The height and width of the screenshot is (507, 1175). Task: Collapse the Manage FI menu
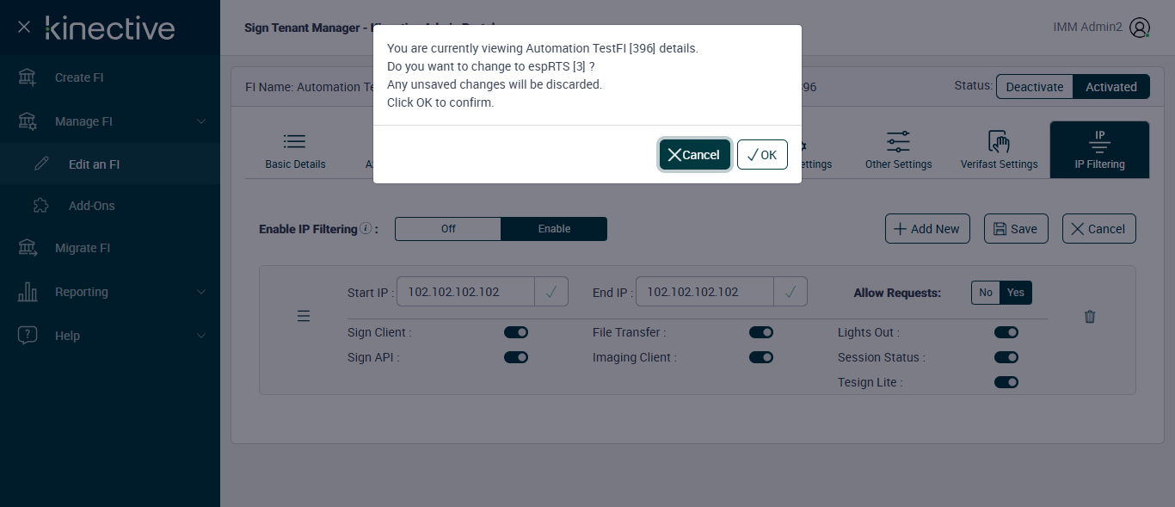tap(201, 121)
